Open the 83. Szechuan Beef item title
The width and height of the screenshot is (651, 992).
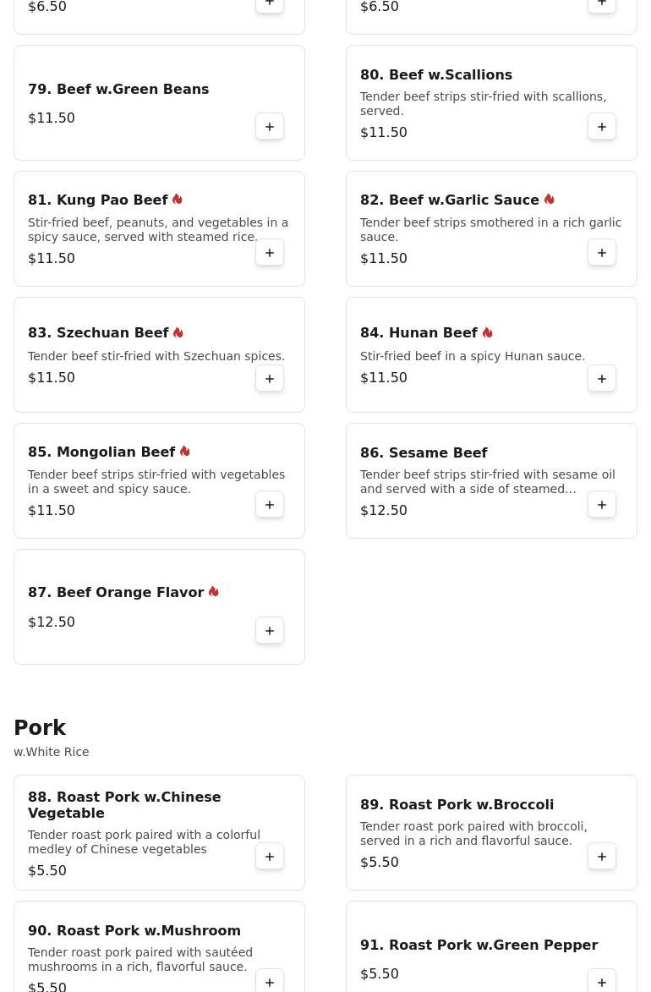coord(98,332)
